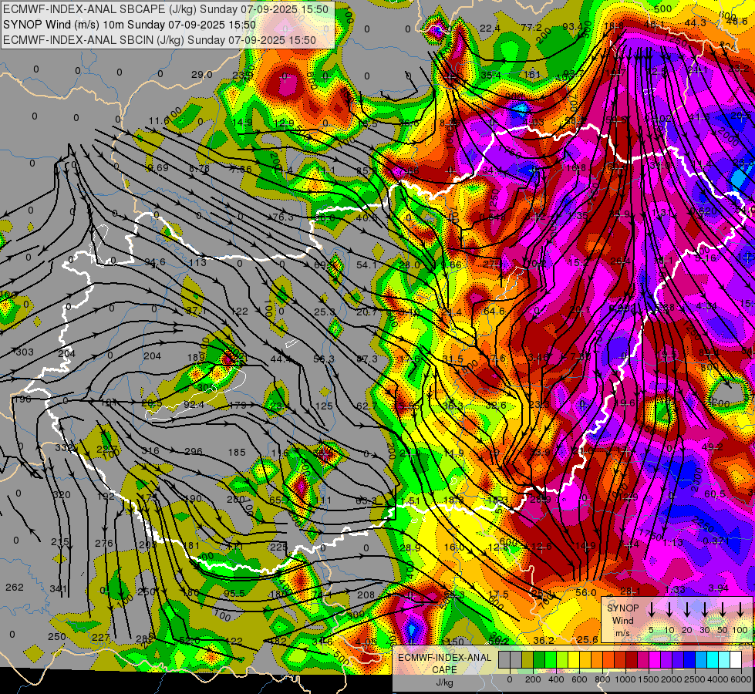Click the 30 m/s wind arrow in legend
Image resolution: width=755 pixels, height=694 pixels.
coord(704,610)
